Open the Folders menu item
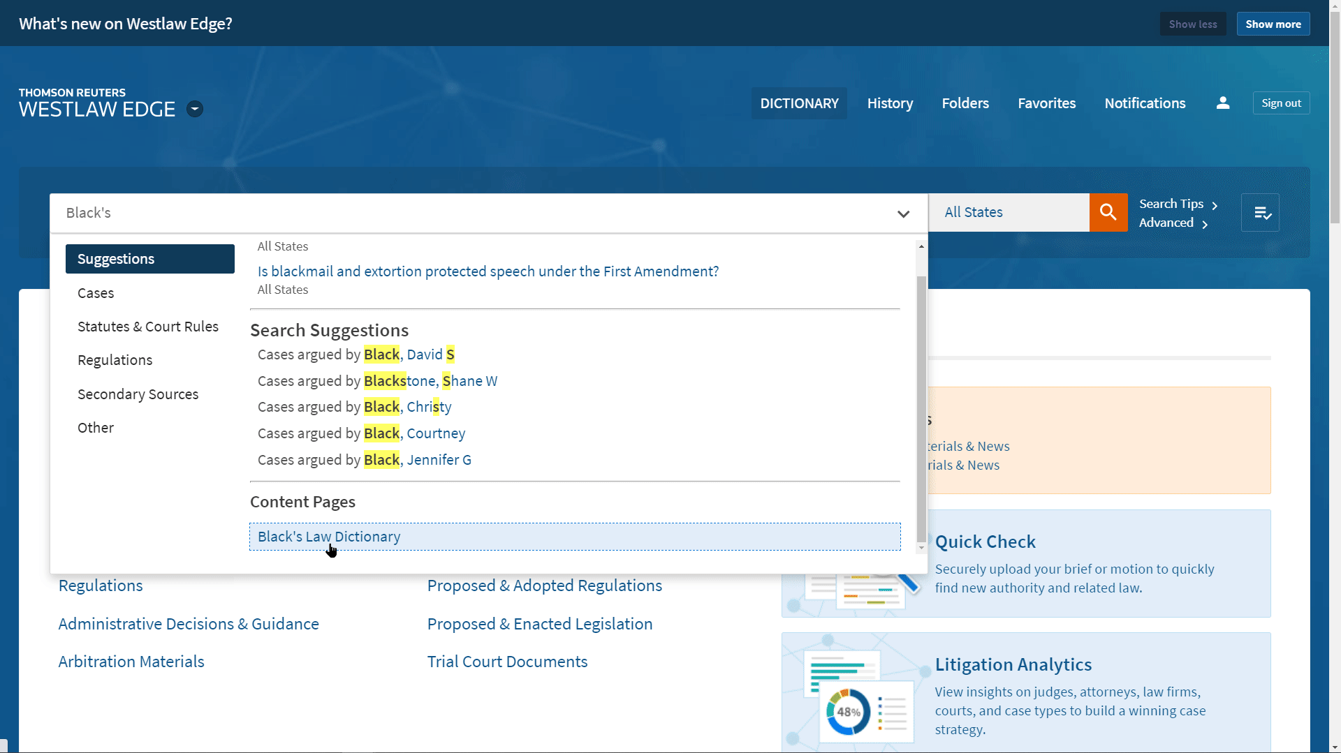1341x753 pixels. 965,103
